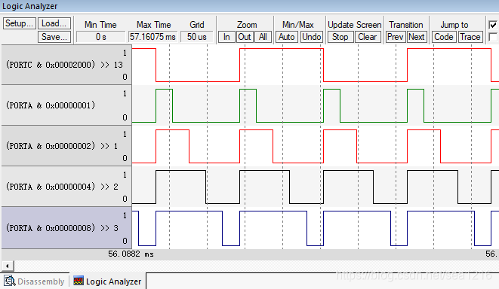Select signal (PORTA & 0x00000008) >> 3
This screenshot has width=499, height=289.
pos(66,228)
